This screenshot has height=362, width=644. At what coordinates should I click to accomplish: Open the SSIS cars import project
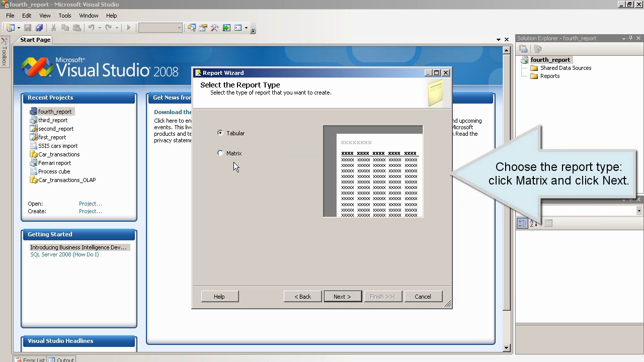click(58, 146)
